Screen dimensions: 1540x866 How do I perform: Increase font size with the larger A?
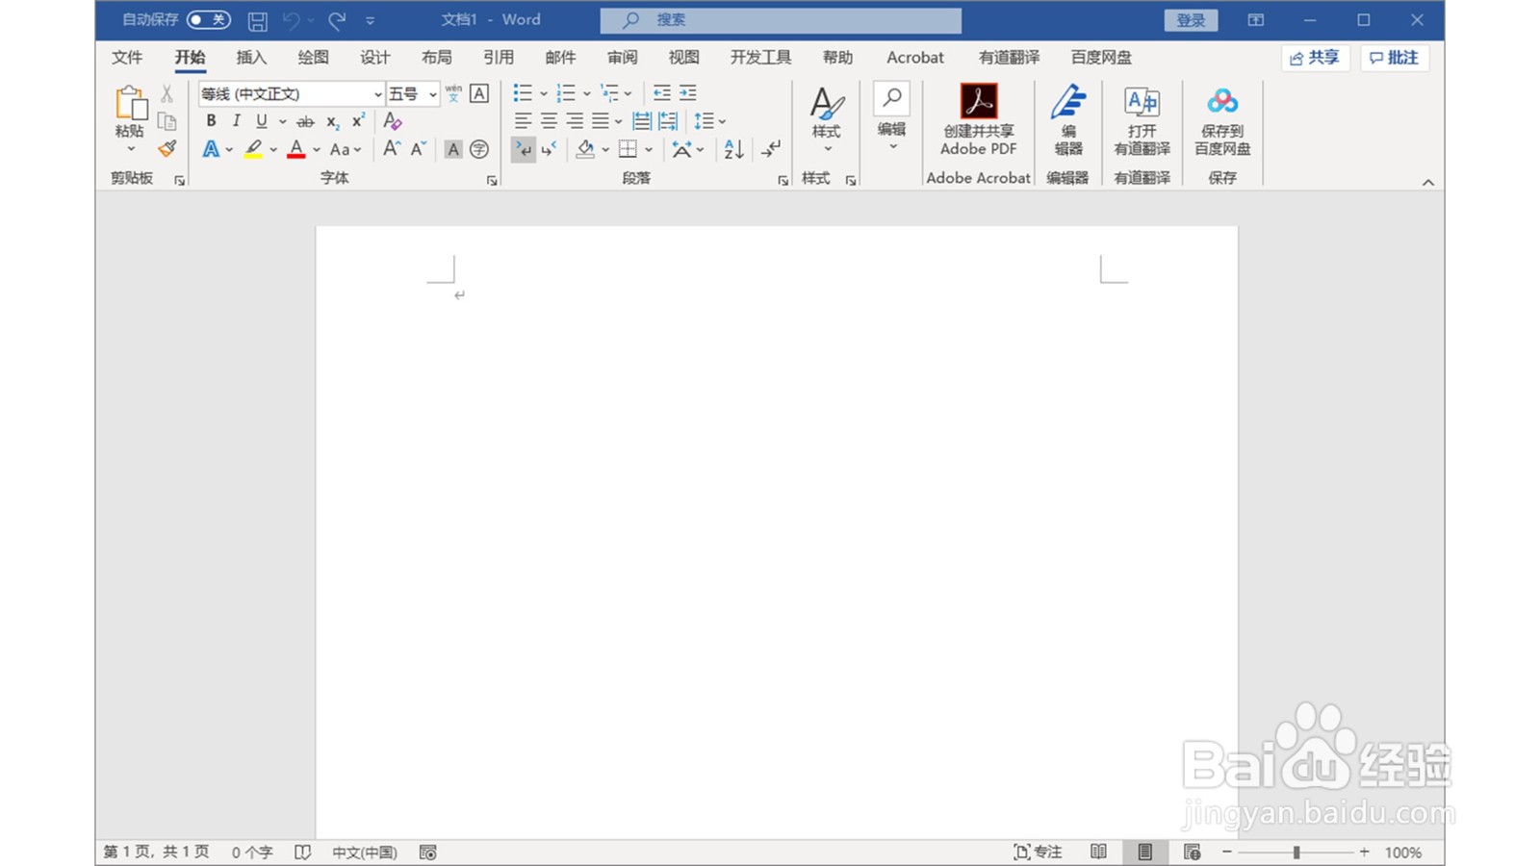coord(392,148)
